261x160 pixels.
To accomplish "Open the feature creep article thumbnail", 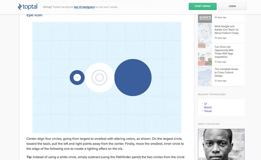I will point(205,33).
